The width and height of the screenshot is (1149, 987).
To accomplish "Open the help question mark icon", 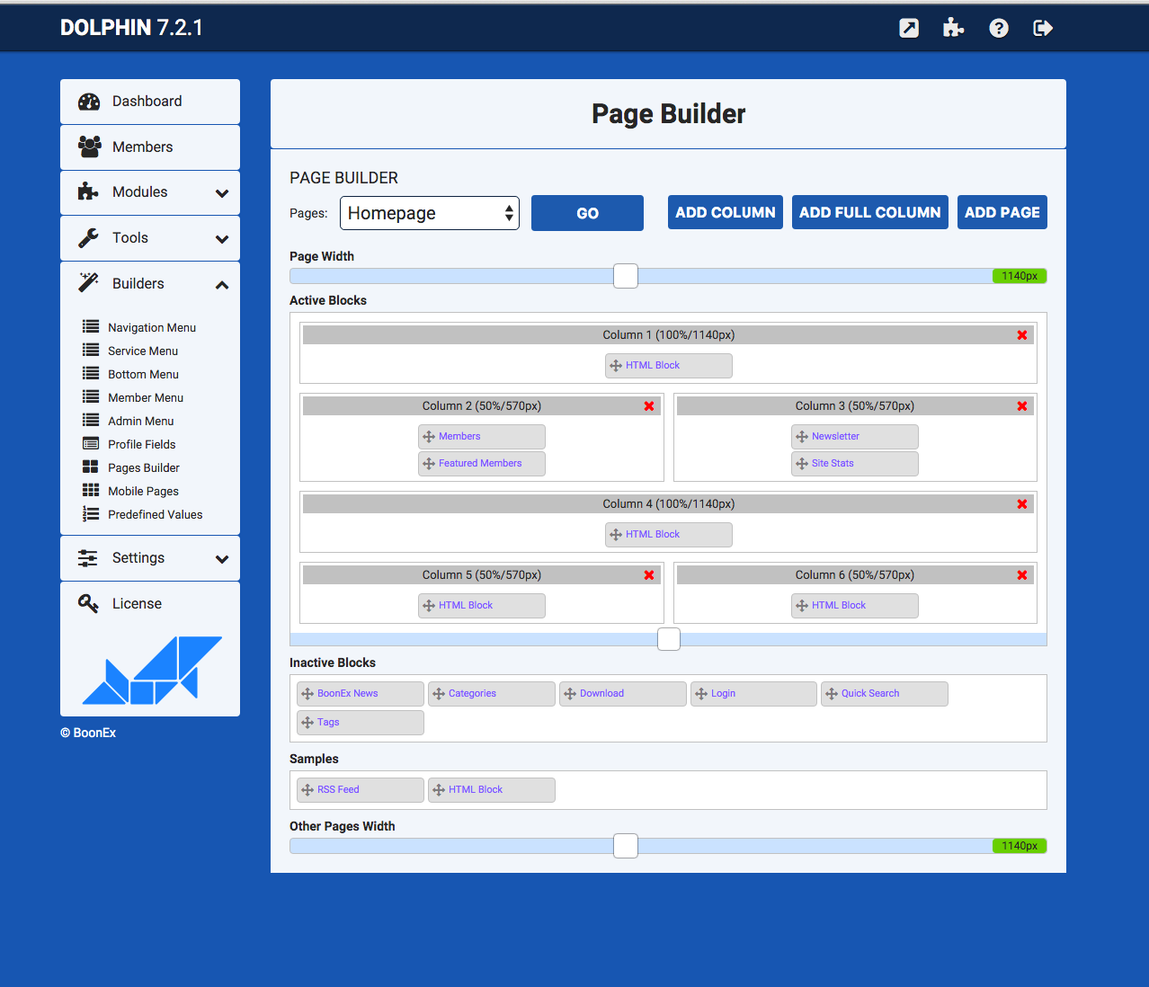I will [998, 28].
